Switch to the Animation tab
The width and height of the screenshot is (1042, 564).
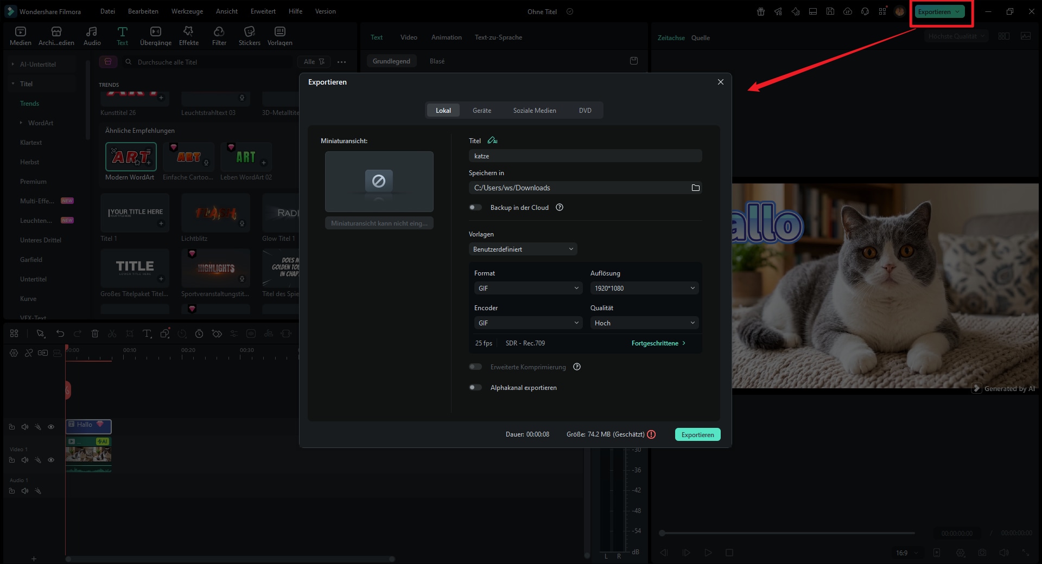pos(447,37)
